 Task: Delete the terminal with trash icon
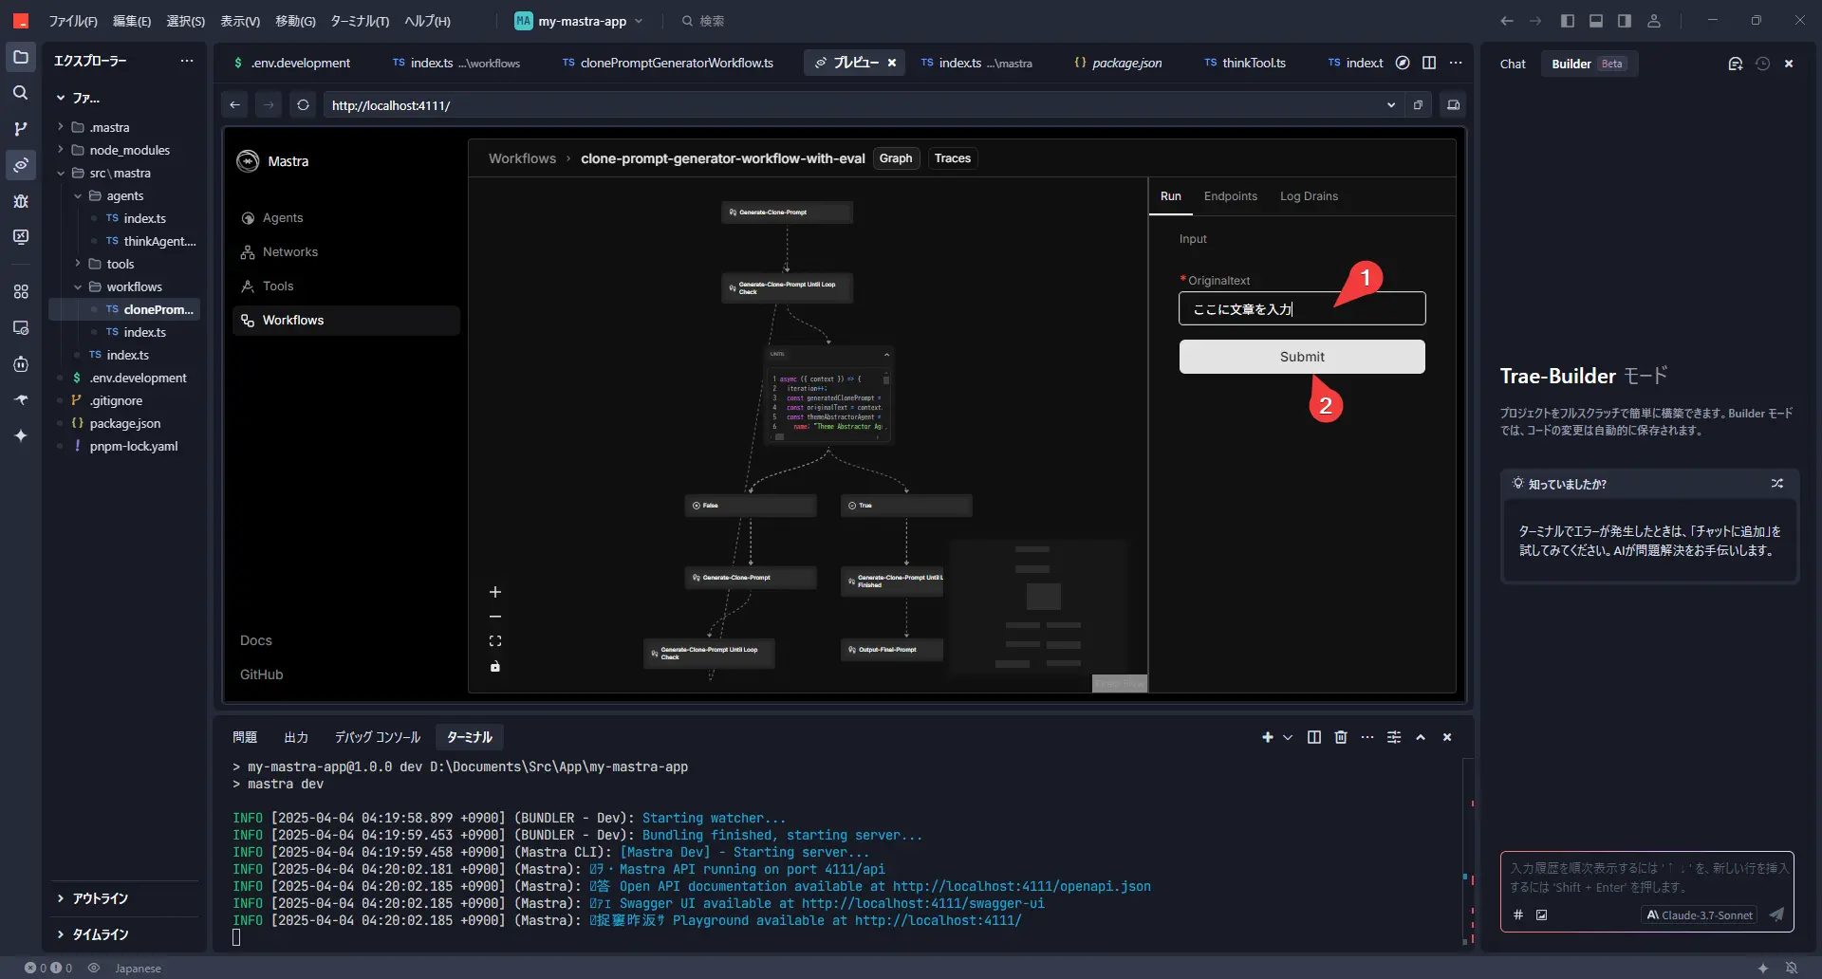click(x=1340, y=737)
